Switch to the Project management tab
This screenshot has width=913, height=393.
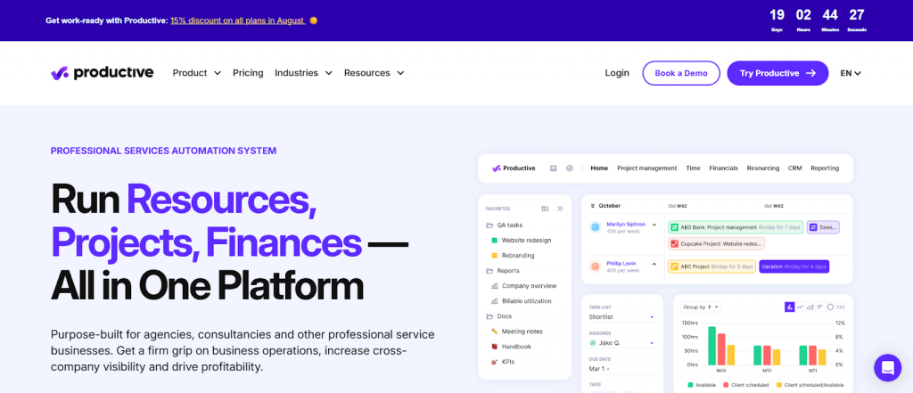pos(647,168)
